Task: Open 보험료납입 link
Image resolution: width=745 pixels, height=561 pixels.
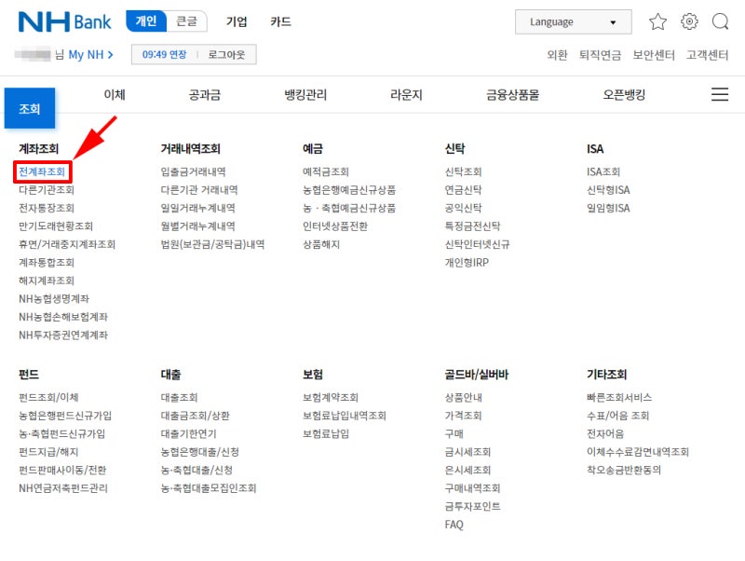Action: click(x=326, y=433)
